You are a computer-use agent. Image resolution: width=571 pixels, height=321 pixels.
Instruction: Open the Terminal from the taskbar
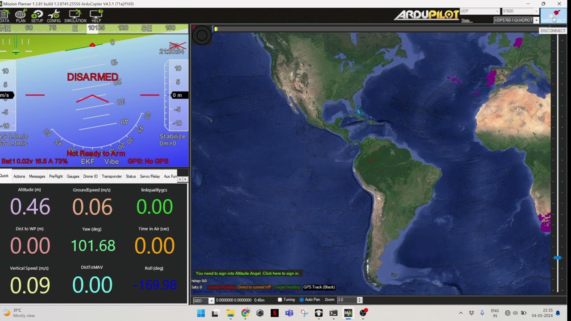click(333, 313)
